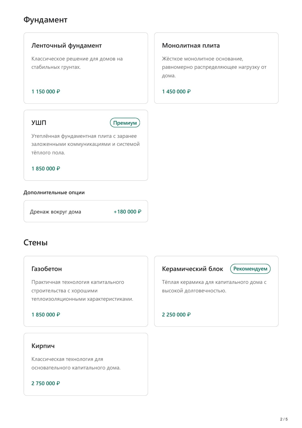This screenshot has height=428, width=302.
Task: Click the 2 750 000 ₽ price
Action: point(46,383)
